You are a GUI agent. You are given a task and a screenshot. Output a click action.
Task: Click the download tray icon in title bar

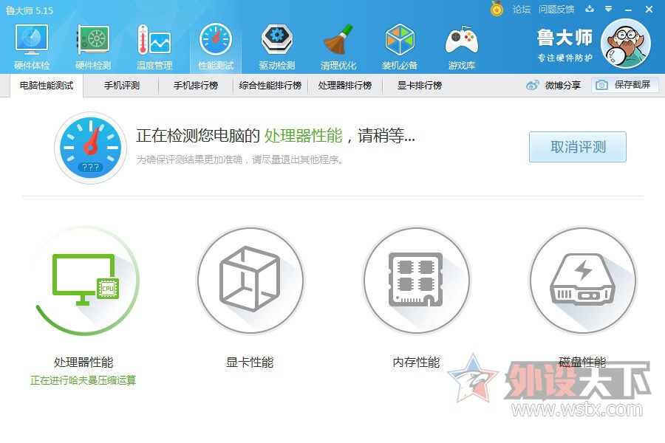[x=590, y=9]
